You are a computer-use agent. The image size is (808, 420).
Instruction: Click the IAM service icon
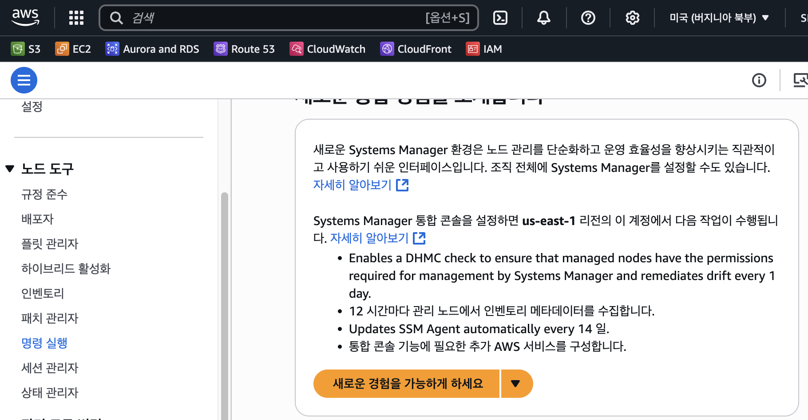point(473,49)
